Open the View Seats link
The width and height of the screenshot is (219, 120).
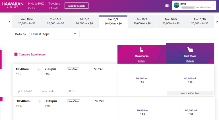48,91
